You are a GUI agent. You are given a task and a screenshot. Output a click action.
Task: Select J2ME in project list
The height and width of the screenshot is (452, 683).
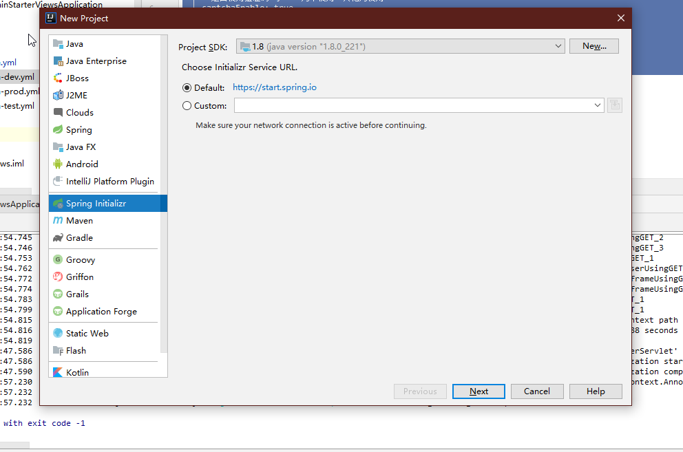pyautogui.click(x=105, y=95)
